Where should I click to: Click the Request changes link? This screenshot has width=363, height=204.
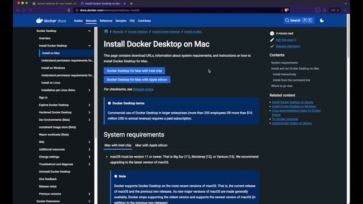pos(288,46)
